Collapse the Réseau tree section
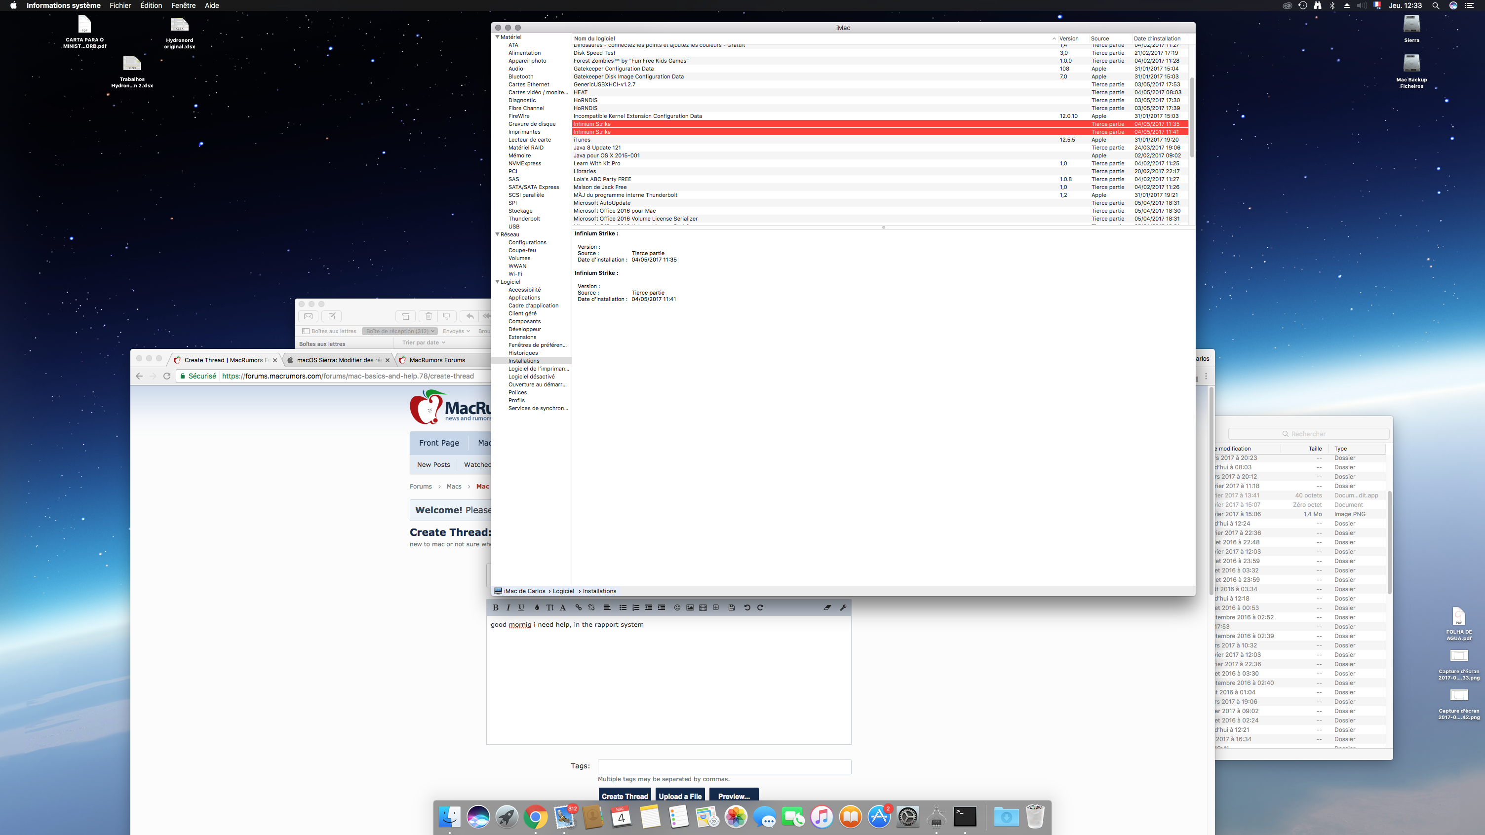This screenshot has height=835, width=1485. pyautogui.click(x=498, y=234)
